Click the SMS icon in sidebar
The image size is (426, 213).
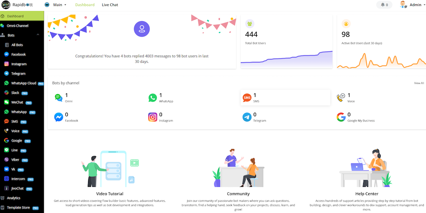[7, 121]
